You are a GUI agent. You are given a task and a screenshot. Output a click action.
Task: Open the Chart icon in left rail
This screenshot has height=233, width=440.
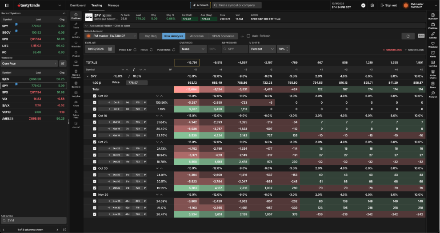76,104
